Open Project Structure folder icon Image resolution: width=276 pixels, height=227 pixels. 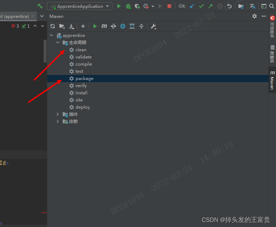tap(241, 6)
